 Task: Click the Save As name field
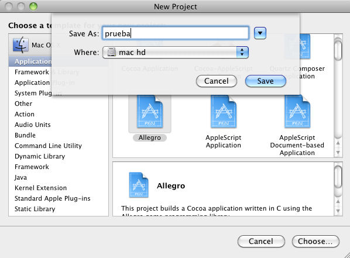pyautogui.click(x=176, y=33)
